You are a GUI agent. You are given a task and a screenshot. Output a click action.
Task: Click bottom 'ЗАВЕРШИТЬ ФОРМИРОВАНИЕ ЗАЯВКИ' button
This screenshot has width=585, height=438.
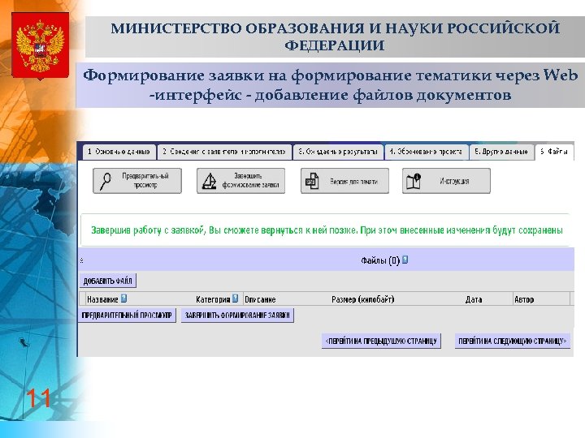[x=237, y=316]
